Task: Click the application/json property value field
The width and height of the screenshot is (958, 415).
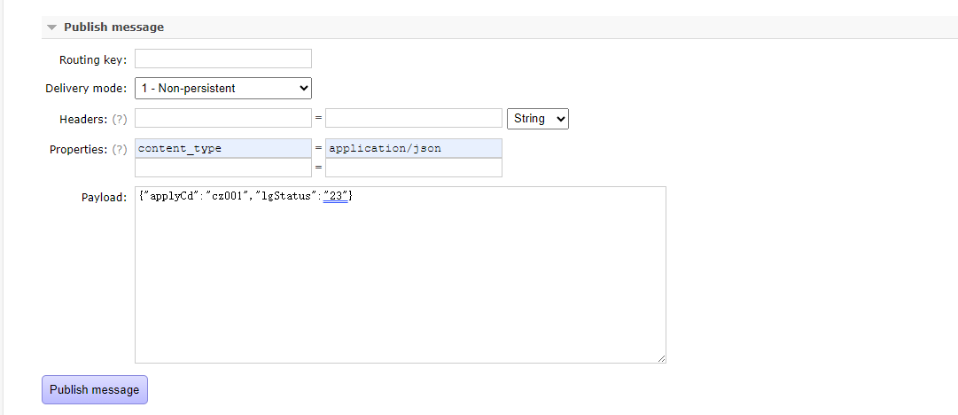Action: point(414,148)
